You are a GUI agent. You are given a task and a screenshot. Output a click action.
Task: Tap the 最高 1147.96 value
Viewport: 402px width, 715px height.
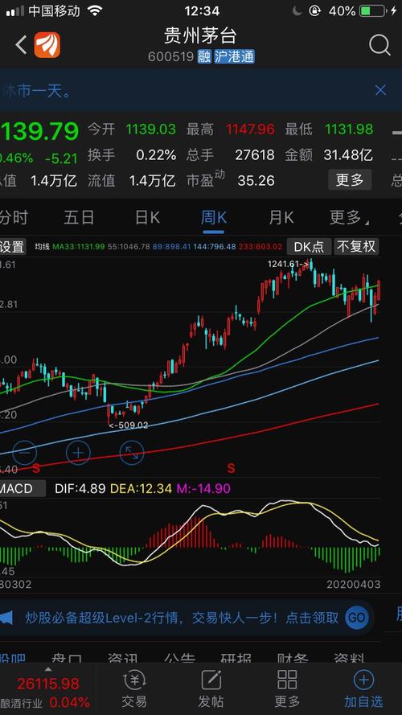pyautogui.click(x=250, y=129)
